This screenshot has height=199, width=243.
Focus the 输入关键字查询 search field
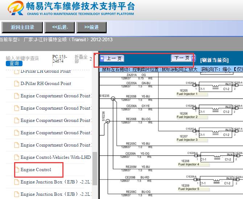(x=22, y=58)
